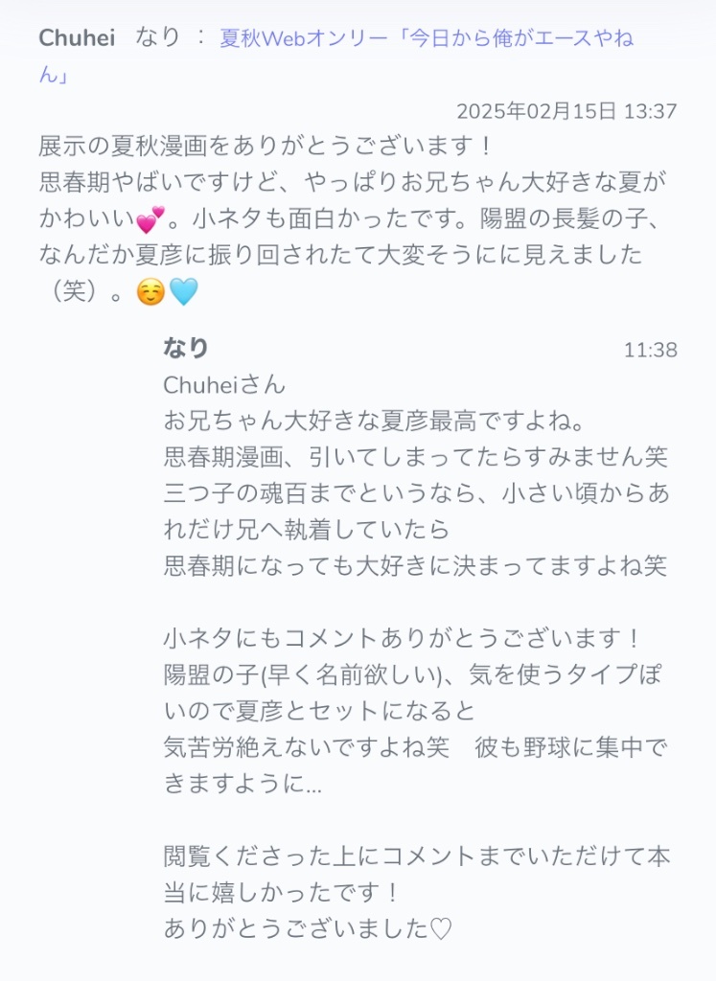
Task: Click the (笑) text in the comment
Action: pos(75,291)
